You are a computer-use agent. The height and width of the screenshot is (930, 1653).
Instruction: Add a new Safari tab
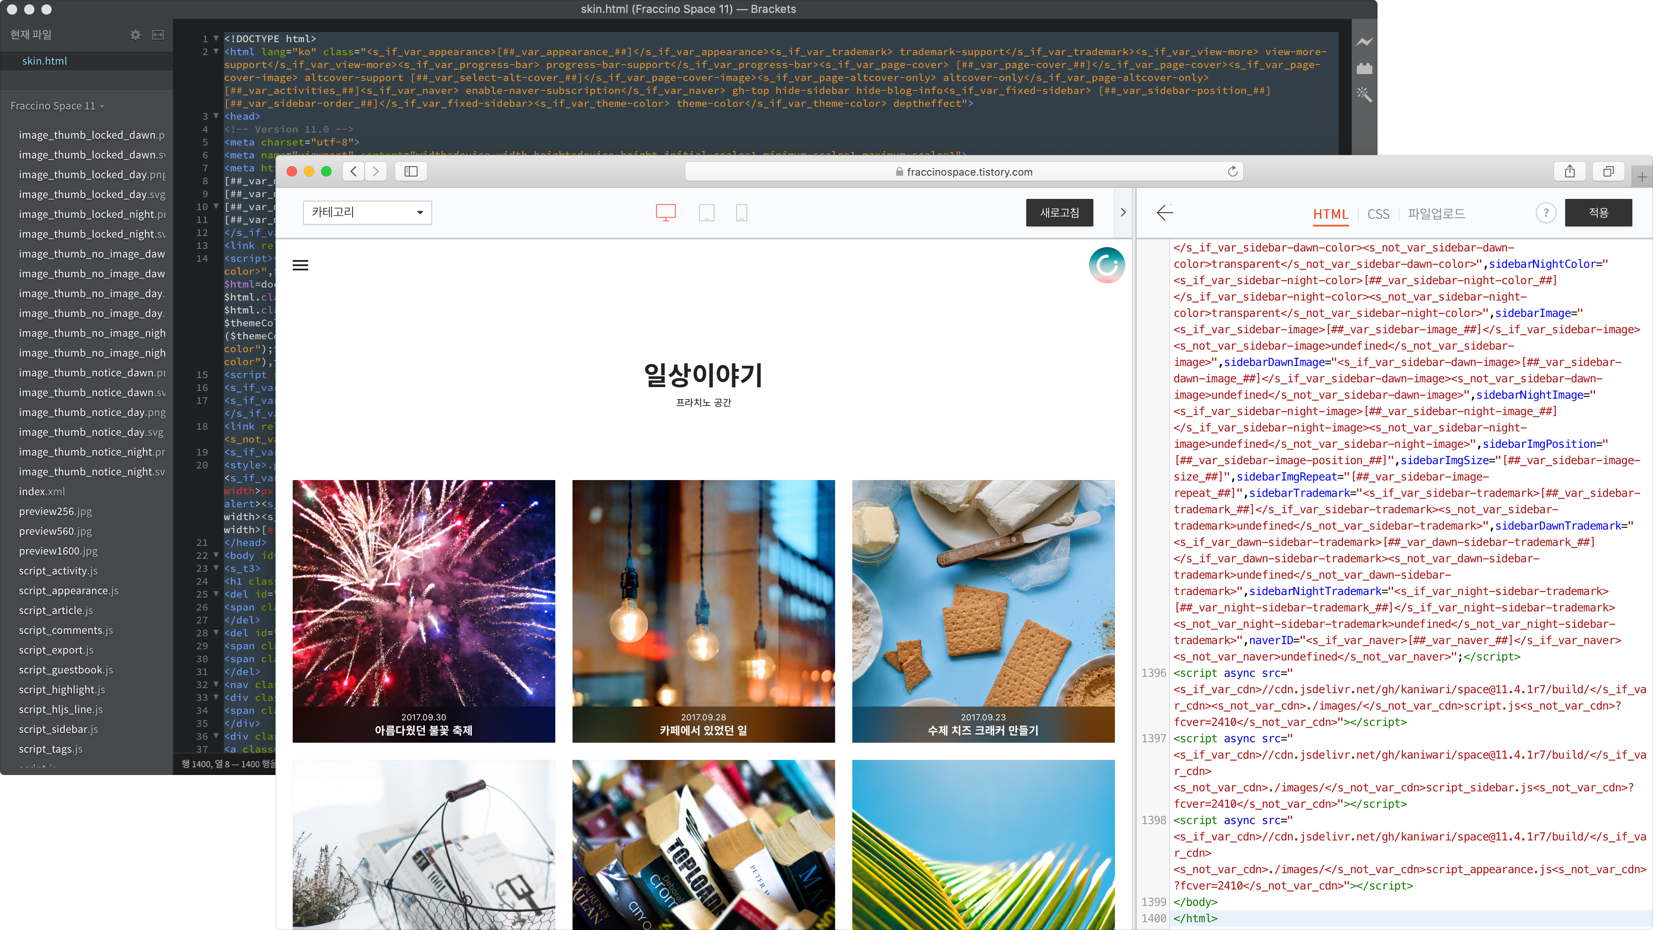(x=1641, y=177)
